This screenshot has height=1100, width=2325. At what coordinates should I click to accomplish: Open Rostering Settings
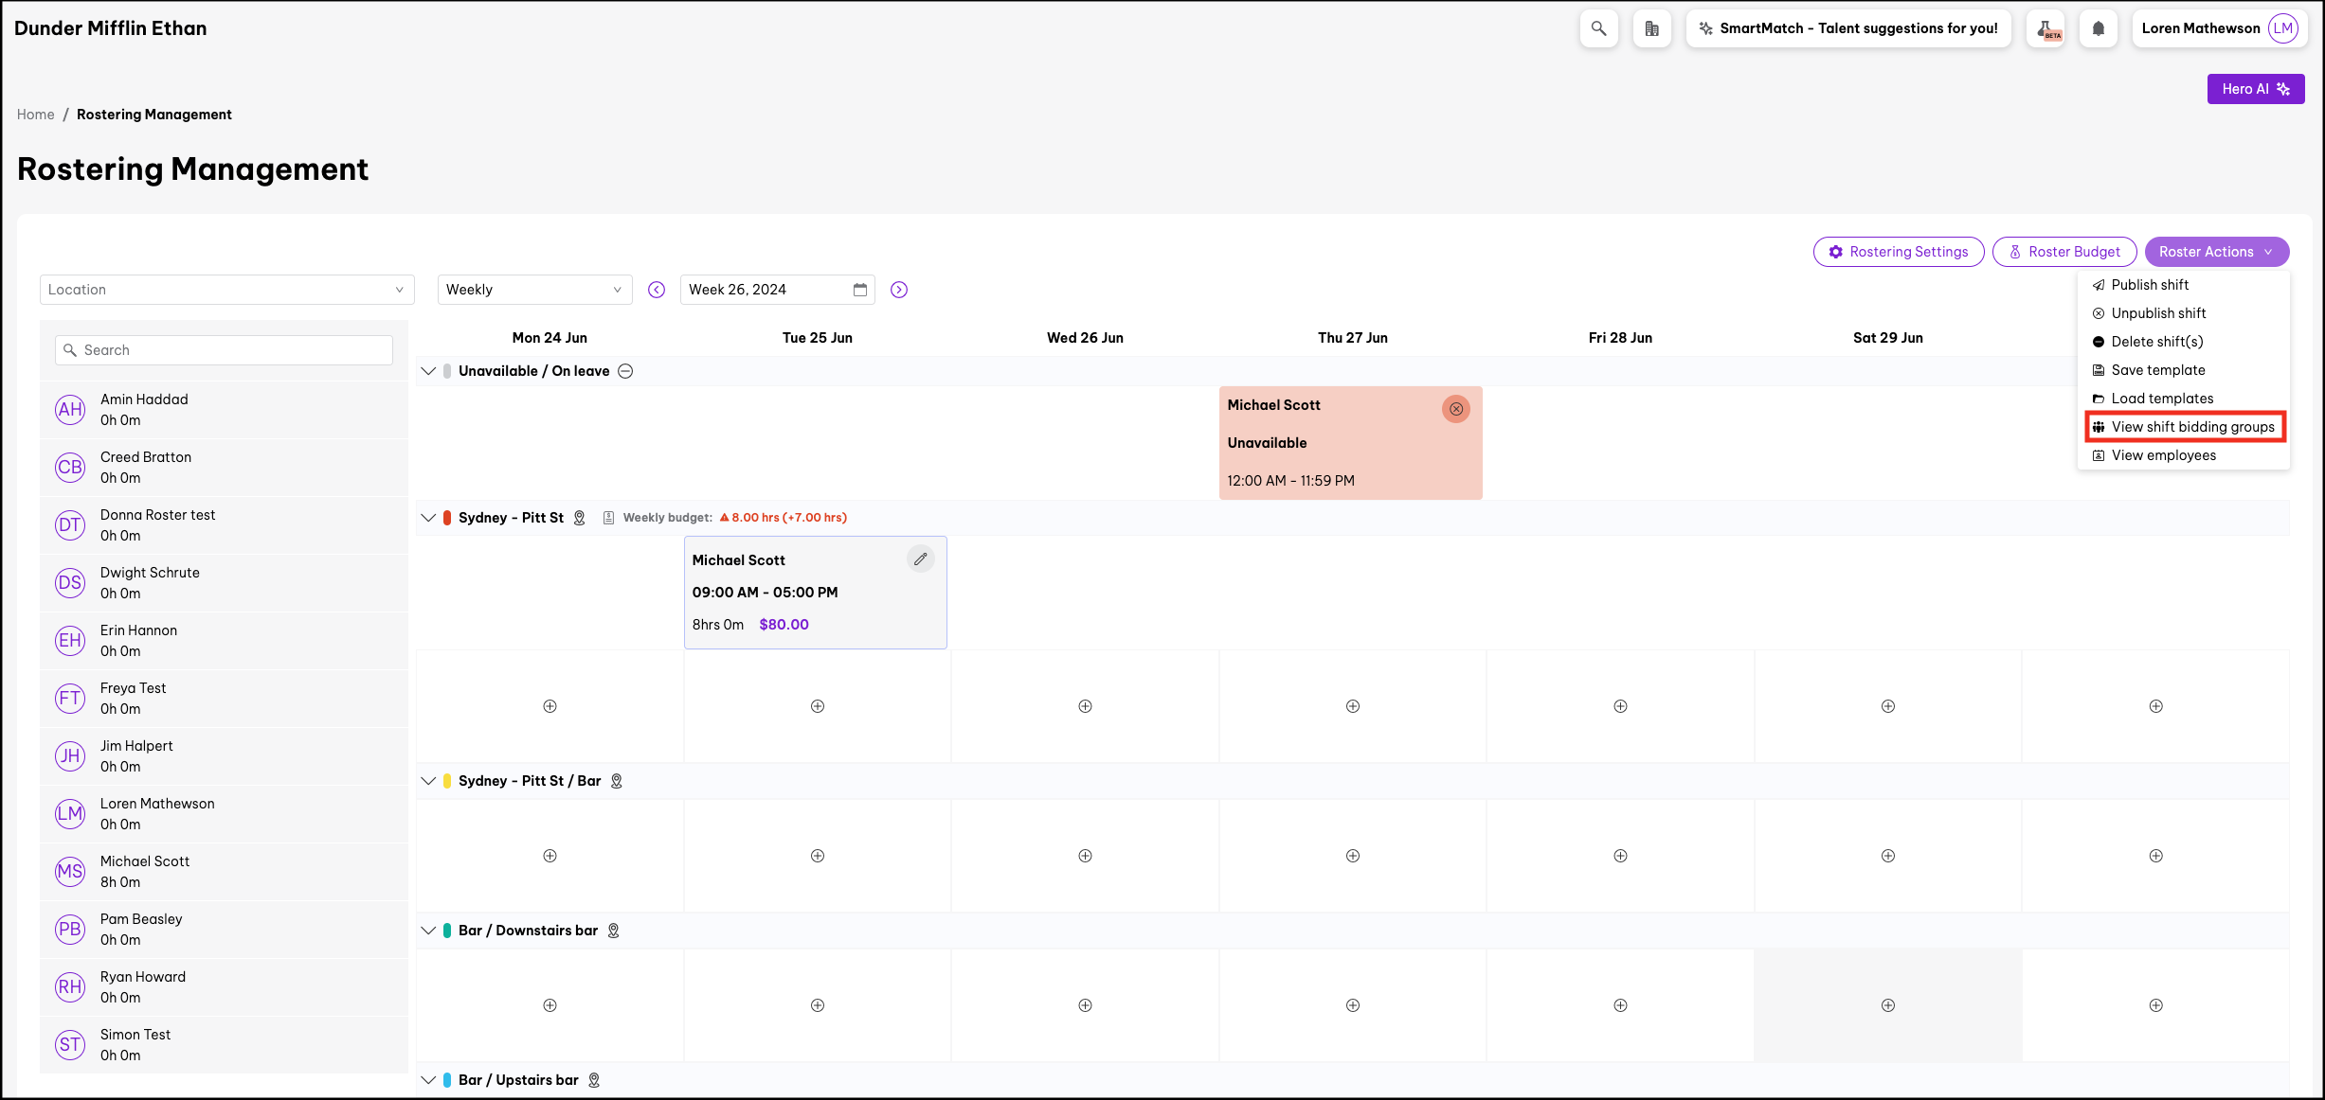coord(1898,252)
